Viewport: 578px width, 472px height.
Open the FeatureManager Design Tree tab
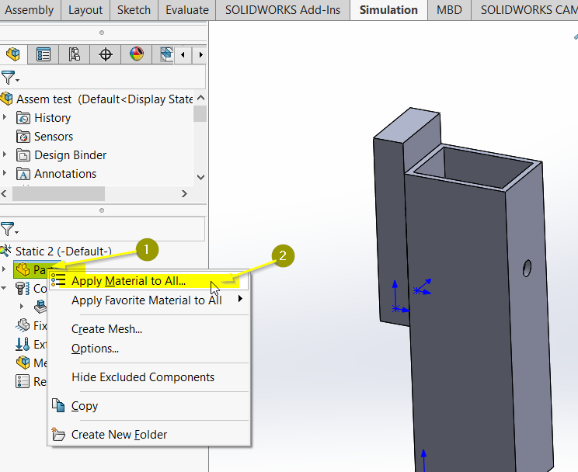pyautogui.click(x=13, y=54)
